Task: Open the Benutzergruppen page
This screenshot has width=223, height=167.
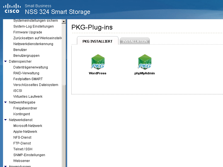Action: pyautogui.click(x=26, y=55)
